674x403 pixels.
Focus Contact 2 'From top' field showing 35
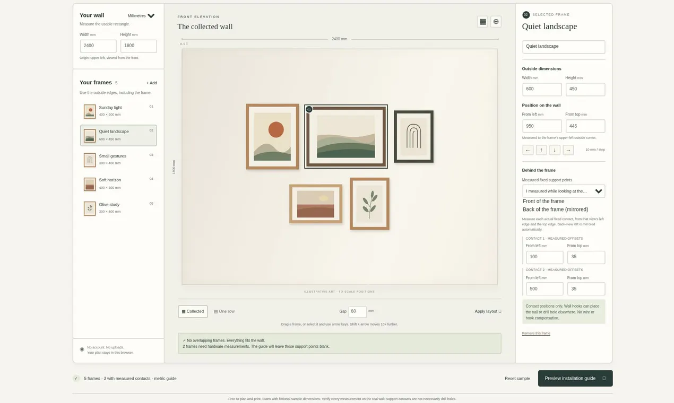[586, 289]
